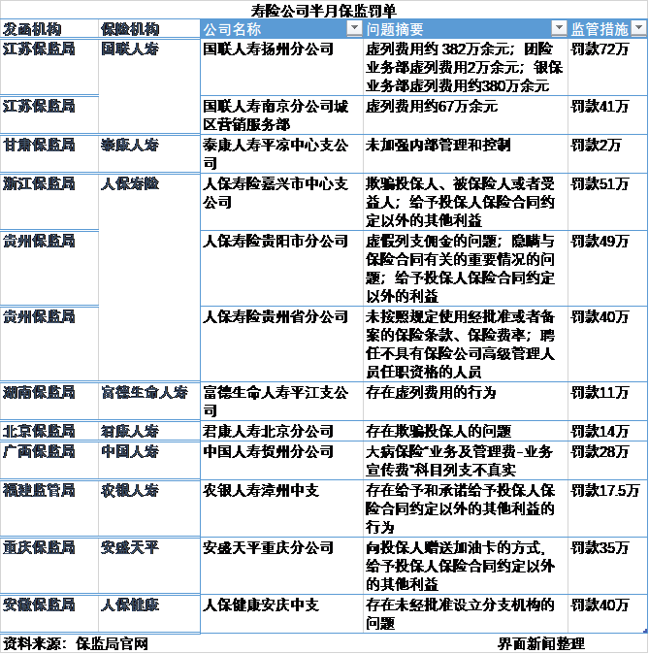
Task: Open the 监管措施 column filter dropdown
Action: (638, 28)
